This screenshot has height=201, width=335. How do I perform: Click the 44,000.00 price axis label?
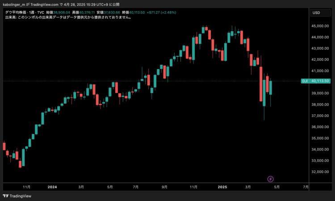[320, 37]
